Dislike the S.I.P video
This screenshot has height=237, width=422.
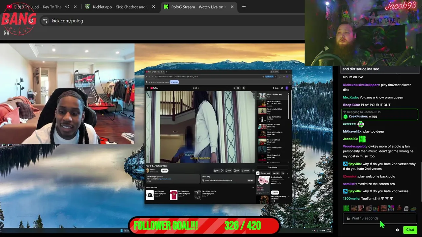[x=222, y=171]
